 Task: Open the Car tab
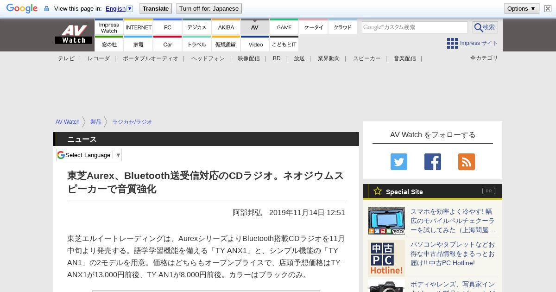(168, 44)
